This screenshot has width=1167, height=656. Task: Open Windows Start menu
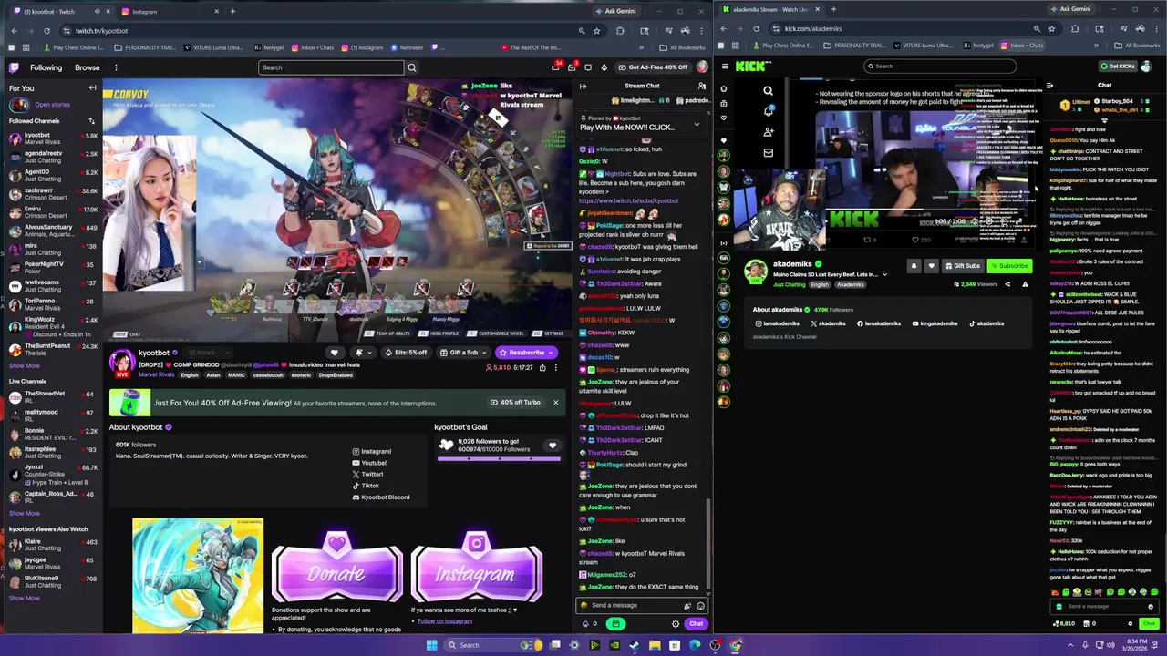pyautogui.click(x=431, y=645)
